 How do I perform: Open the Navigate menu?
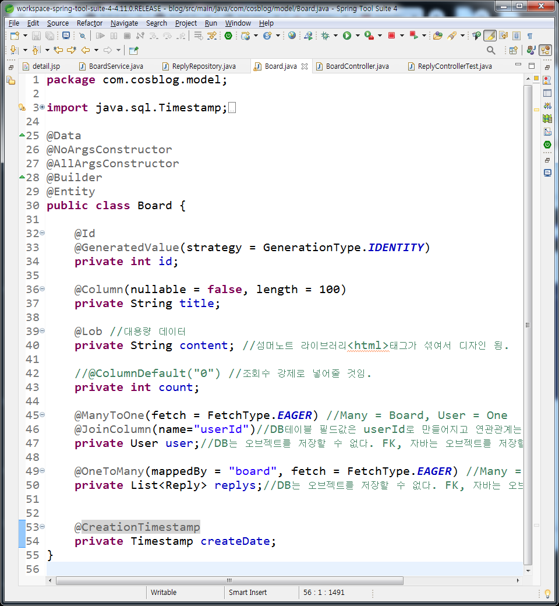tap(124, 23)
